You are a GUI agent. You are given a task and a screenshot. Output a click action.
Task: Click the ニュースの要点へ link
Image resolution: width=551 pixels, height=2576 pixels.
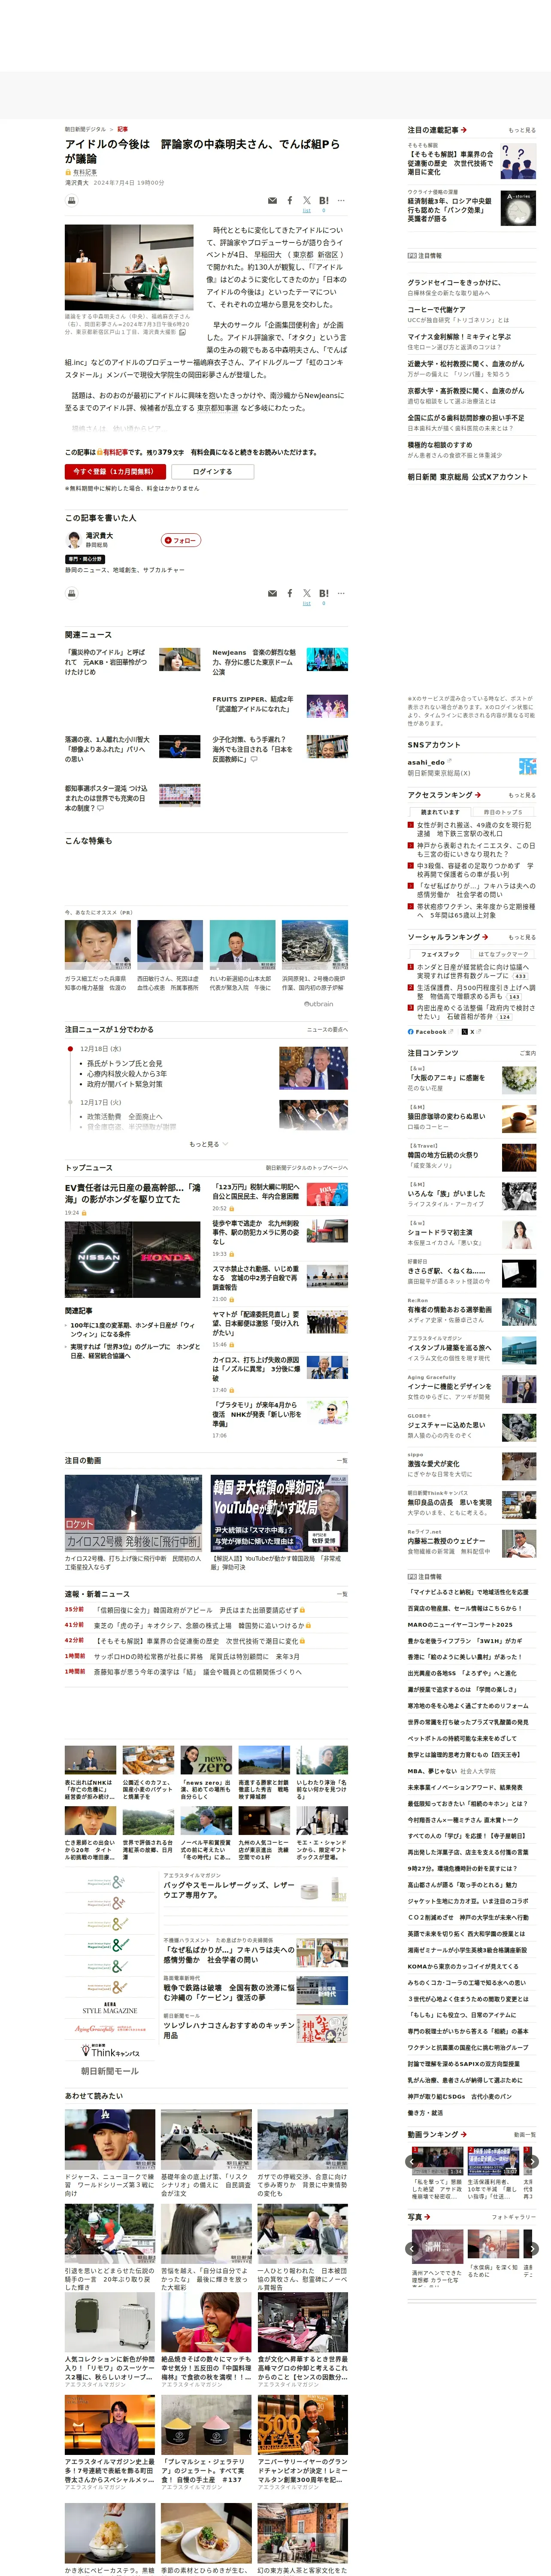(327, 1029)
